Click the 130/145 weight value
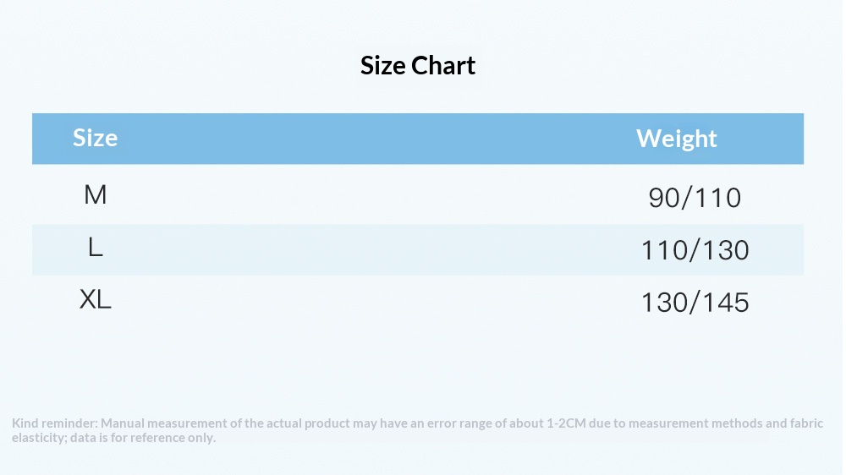846x475 pixels. coord(695,302)
